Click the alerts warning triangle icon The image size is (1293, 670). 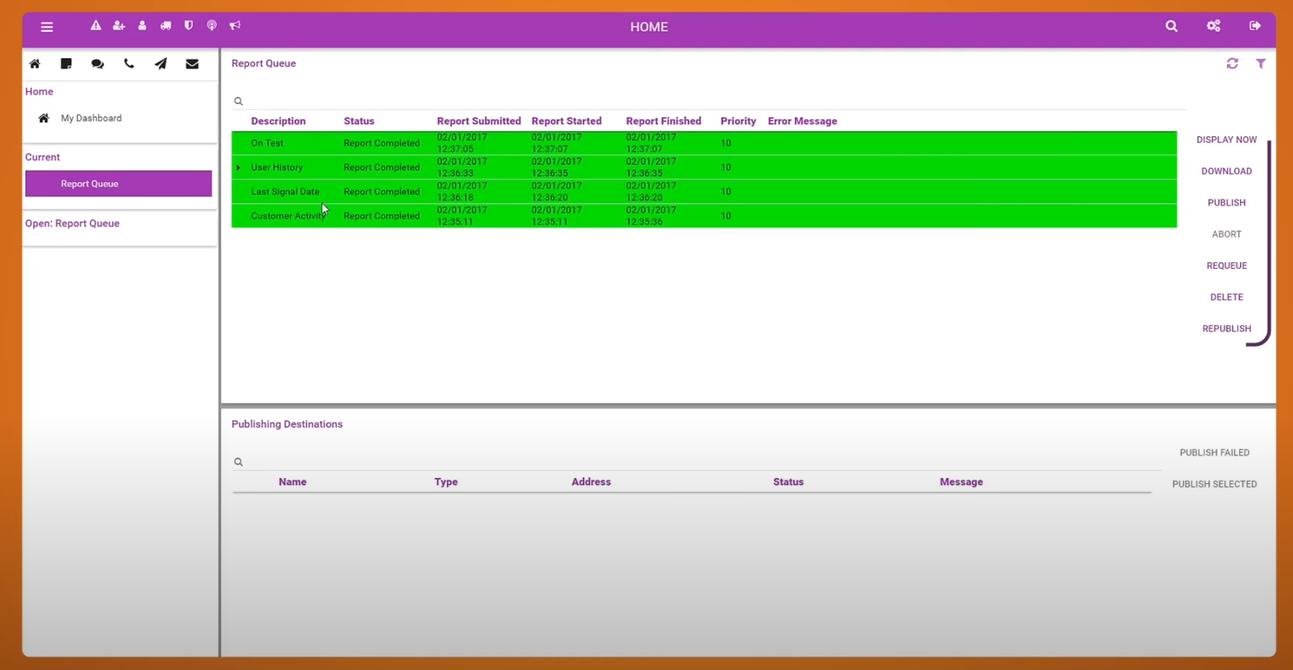(96, 25)
